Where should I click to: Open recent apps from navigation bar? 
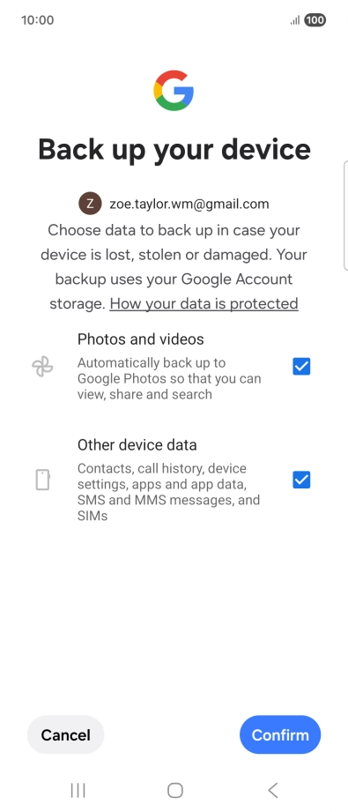pos(78,790)
